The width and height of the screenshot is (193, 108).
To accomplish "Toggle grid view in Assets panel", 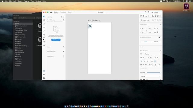I will 64,20.
